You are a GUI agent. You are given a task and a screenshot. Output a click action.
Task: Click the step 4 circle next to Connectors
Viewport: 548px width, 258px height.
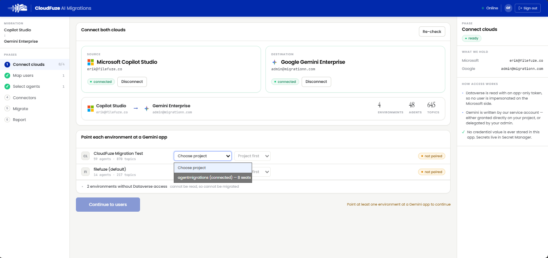[x=7, y=98]
